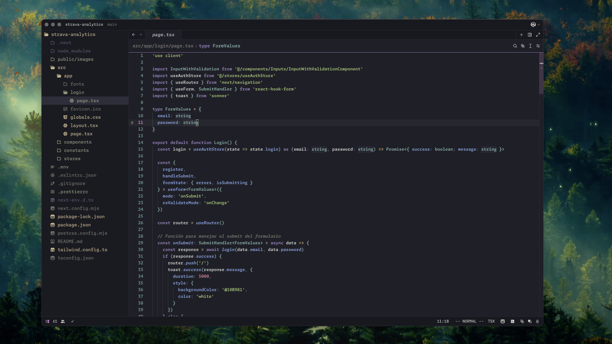Open notifications bell in status bar

[537, 321]
